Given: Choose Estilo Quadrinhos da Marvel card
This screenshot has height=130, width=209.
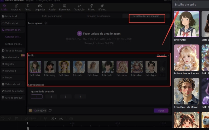Looking at the screenshot, I should pyautogui.click(x=187, y=91).
